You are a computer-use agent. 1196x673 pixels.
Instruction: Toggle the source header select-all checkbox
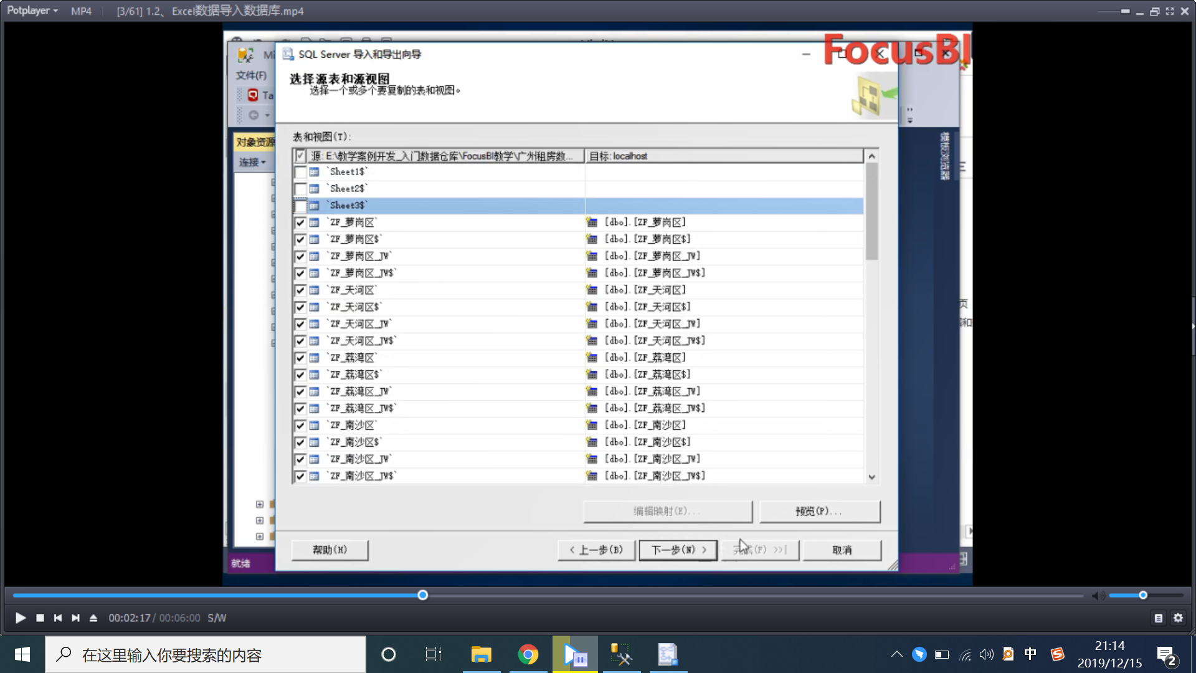pyautogui.click(x=300, y=156)
